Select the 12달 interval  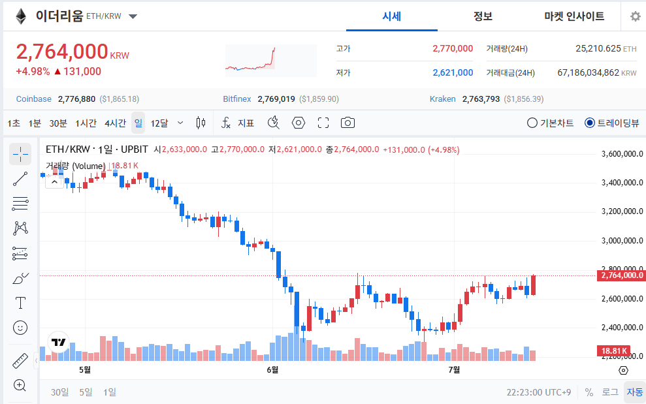[159, 123]
